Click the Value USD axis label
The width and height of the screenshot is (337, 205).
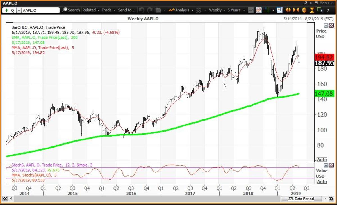[322, 174]
